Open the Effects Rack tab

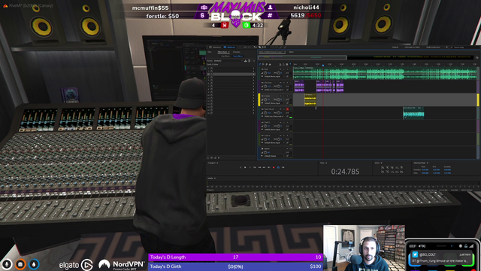pyautogui.click(x=223, y=52)
